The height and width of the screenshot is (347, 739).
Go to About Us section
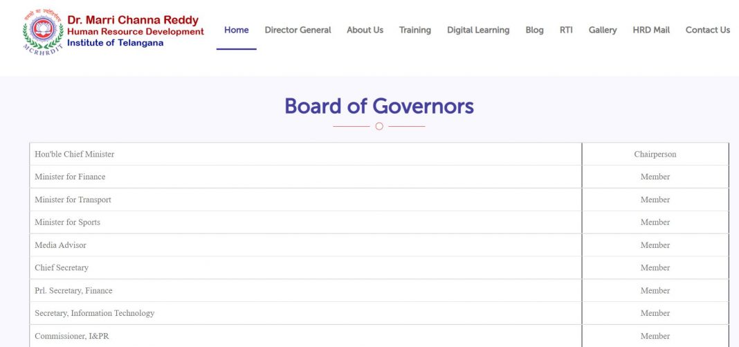365,30
